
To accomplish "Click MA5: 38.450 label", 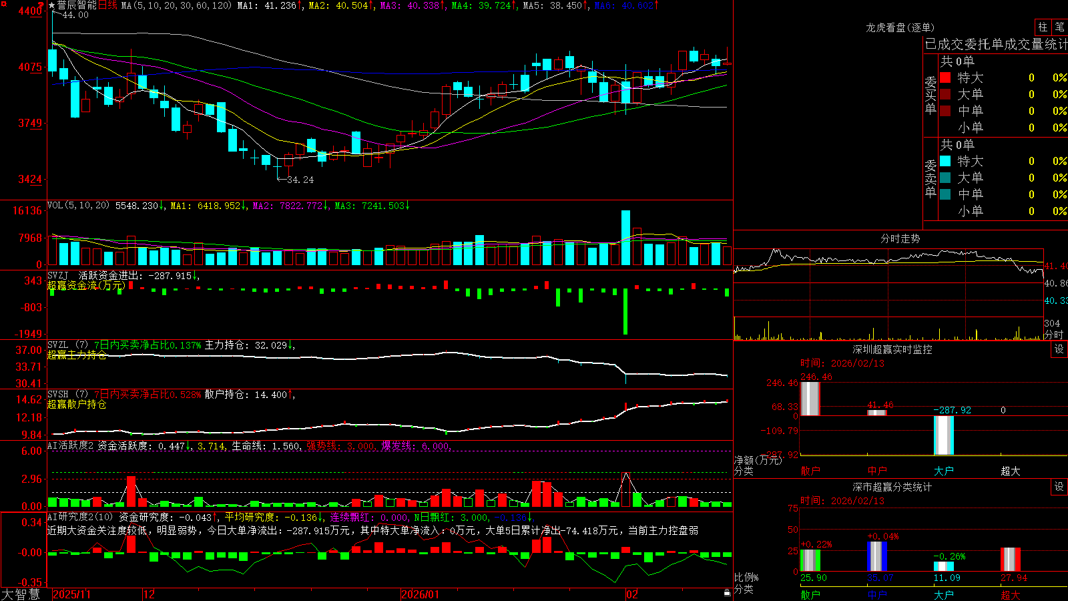I will tap(555, 5).
